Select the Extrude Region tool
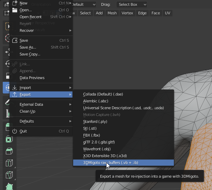The width and height of the screenshot is (212, 190). [8, 127]
